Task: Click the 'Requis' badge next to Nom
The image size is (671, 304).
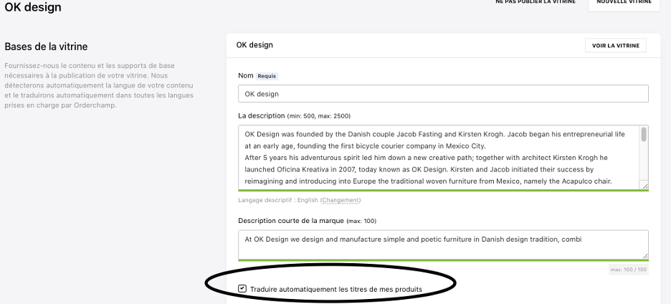Action: pyautogui.click(x=267, y=76)
